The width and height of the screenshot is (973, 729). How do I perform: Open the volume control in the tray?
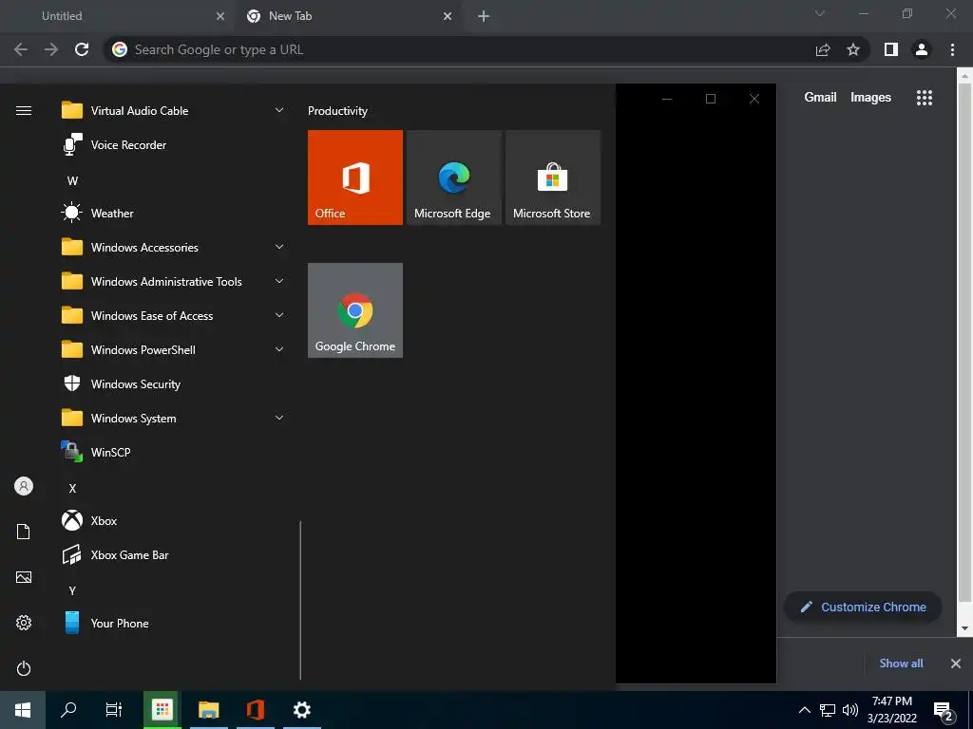pos(850,710)
